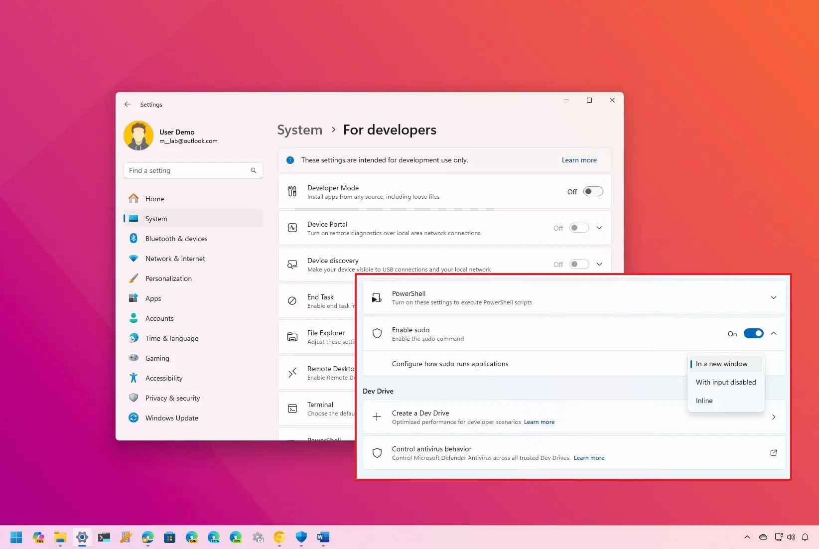Open Personalization settings from the sidebar
The width and height of the screenshot is (819, 549).
(x=134, y=278)
